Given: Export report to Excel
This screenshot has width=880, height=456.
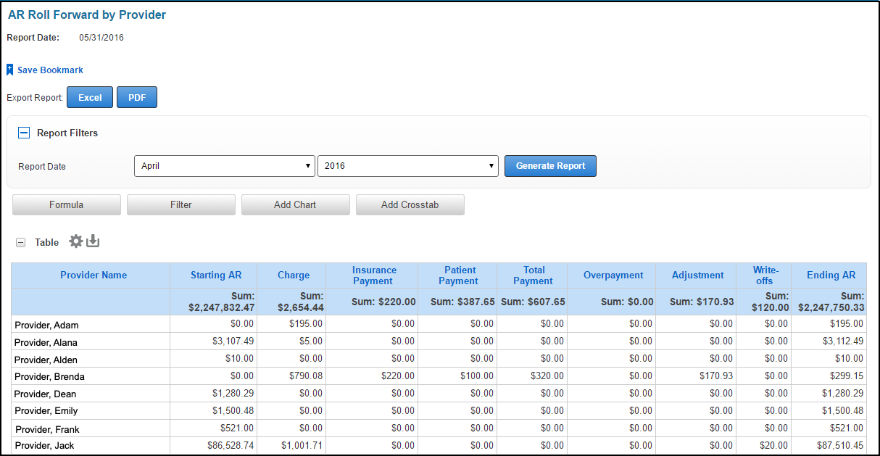Looking at the screenshot, I should pos(90,98).
